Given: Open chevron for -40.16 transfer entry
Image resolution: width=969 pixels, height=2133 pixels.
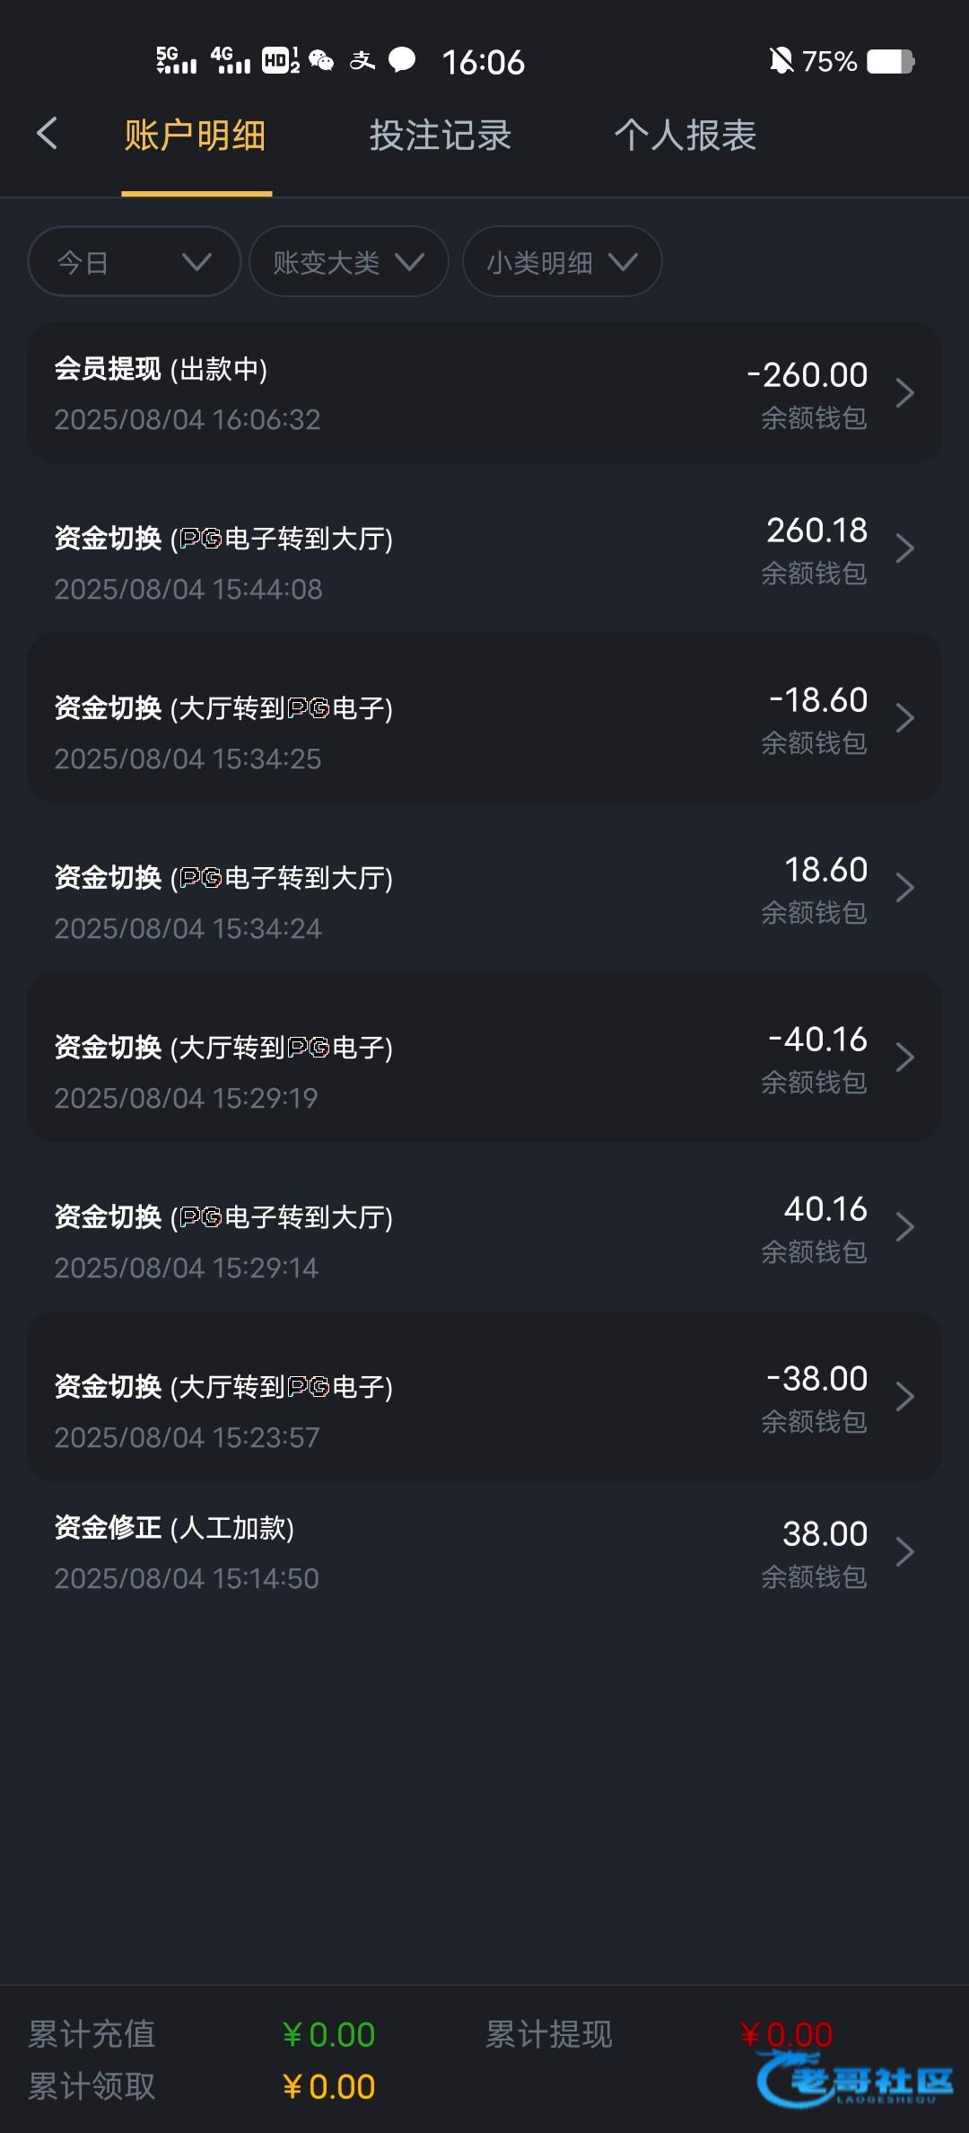Looking at the screenshot, I should [904, 1058].
